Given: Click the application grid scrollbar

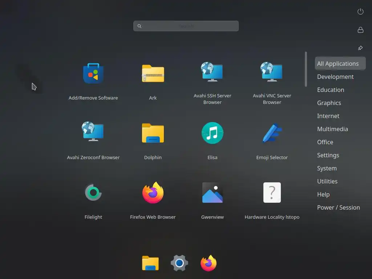Looking at the screenshot, I should pos(306,69).
